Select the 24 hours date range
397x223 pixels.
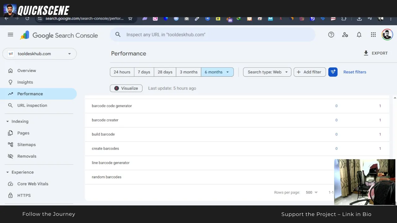pos(122,72)
